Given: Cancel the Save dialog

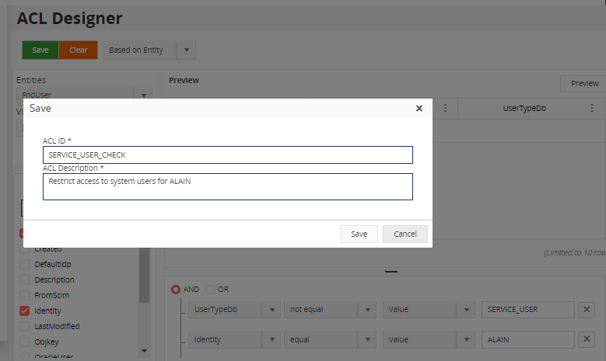Looking at the screenshot, I should [x=405, y=234].
